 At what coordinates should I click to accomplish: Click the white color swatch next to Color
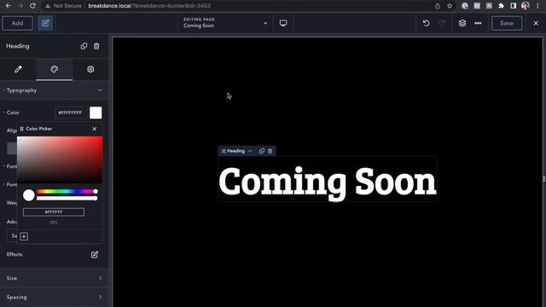click(x=96, y=113)
